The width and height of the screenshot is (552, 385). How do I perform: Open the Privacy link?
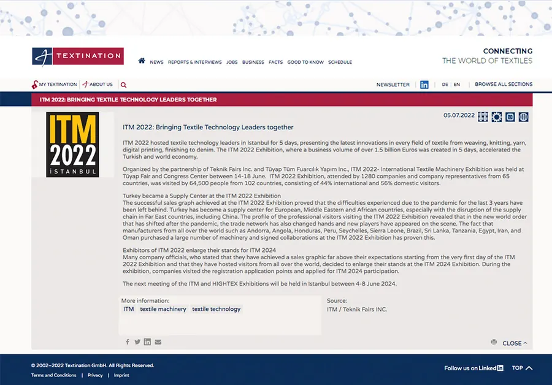[x=95, y=375]
